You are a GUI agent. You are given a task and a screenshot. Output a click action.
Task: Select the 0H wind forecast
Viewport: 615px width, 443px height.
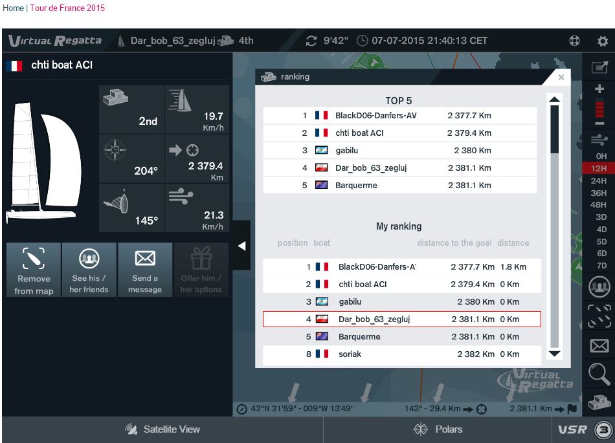(x=601, y=157)
